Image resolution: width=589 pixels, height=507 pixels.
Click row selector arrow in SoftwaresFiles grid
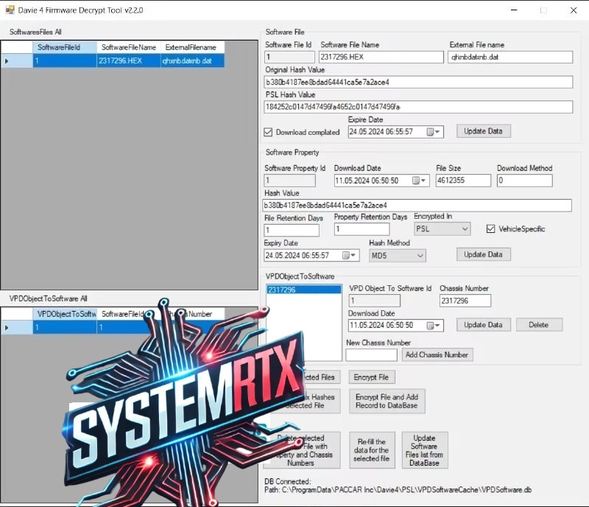tap(8, 61)
